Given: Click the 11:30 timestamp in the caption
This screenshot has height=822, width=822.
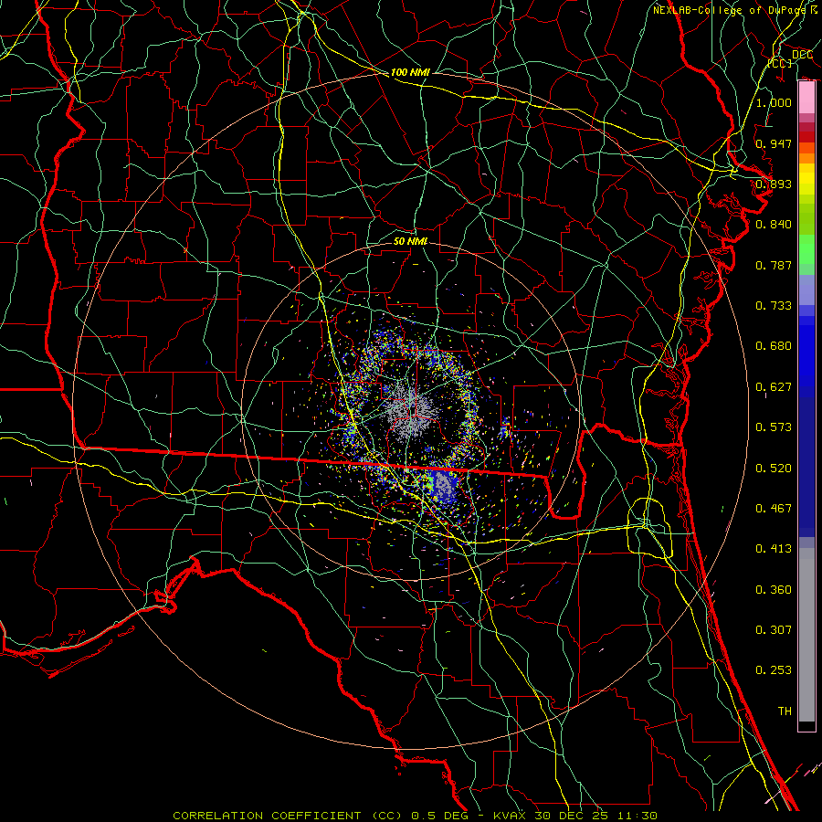Looking at the screenshot, I should click(x=639, y=816).
